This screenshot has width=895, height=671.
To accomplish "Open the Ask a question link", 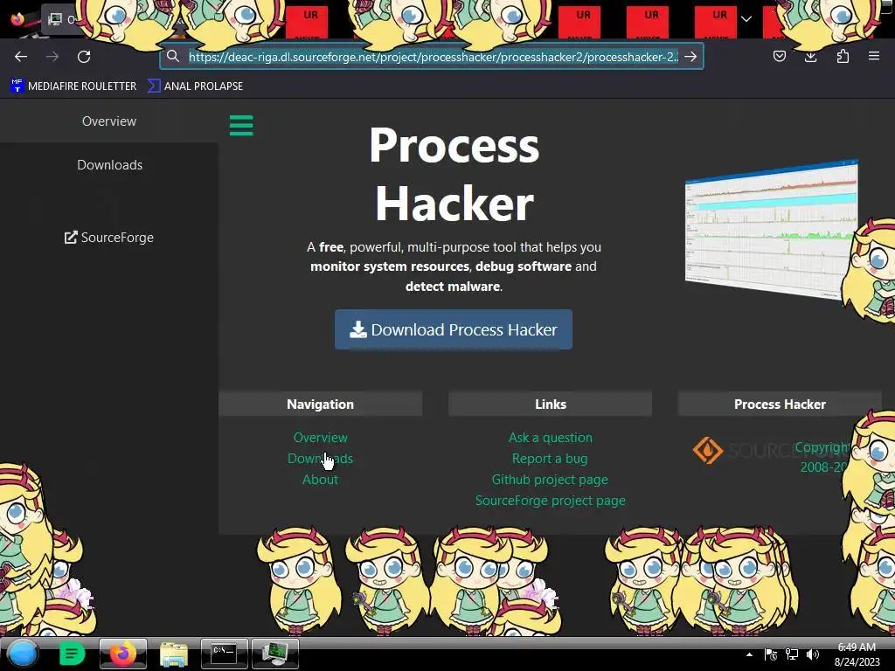I will pos(551,438).
